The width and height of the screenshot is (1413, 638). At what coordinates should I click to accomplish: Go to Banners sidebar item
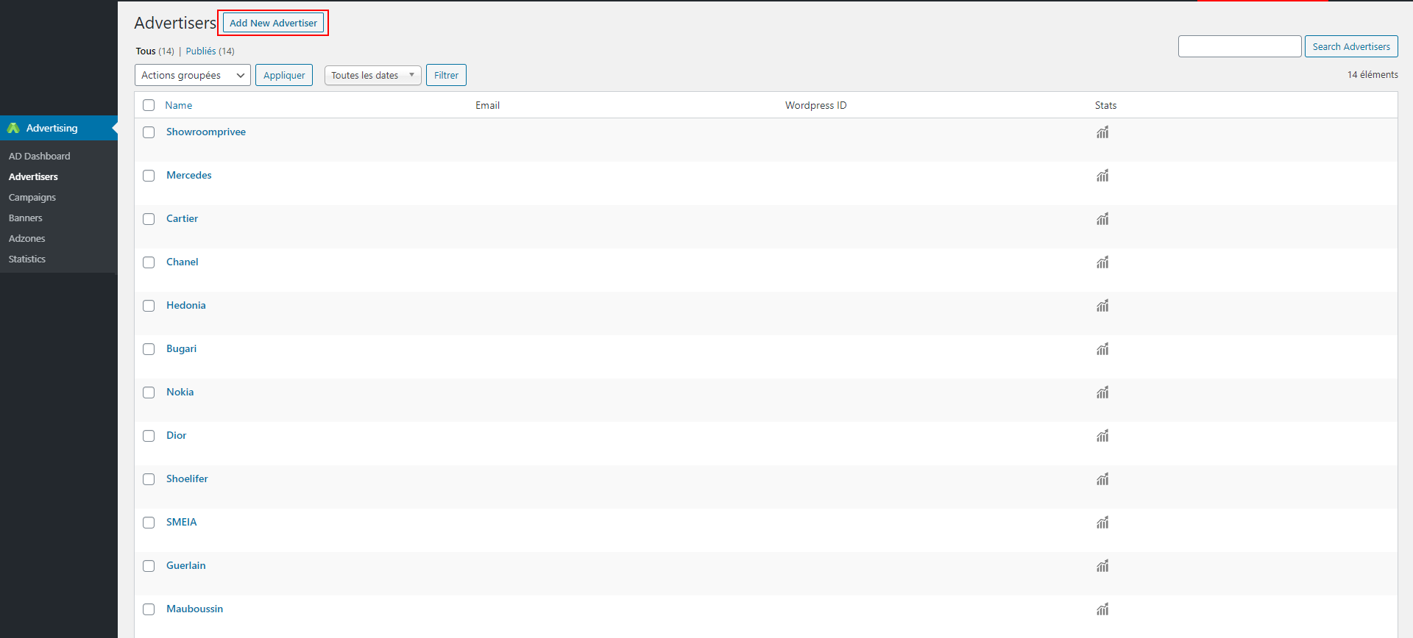click(26, 218)
